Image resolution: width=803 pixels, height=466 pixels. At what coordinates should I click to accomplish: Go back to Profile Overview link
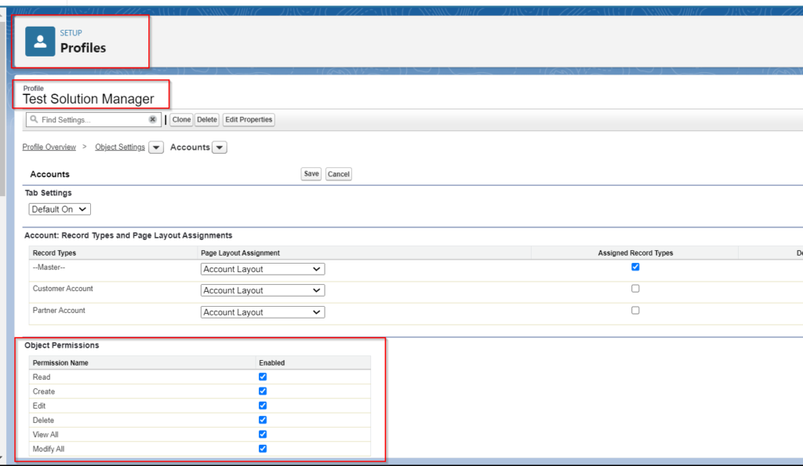click(x=49, y=147)
